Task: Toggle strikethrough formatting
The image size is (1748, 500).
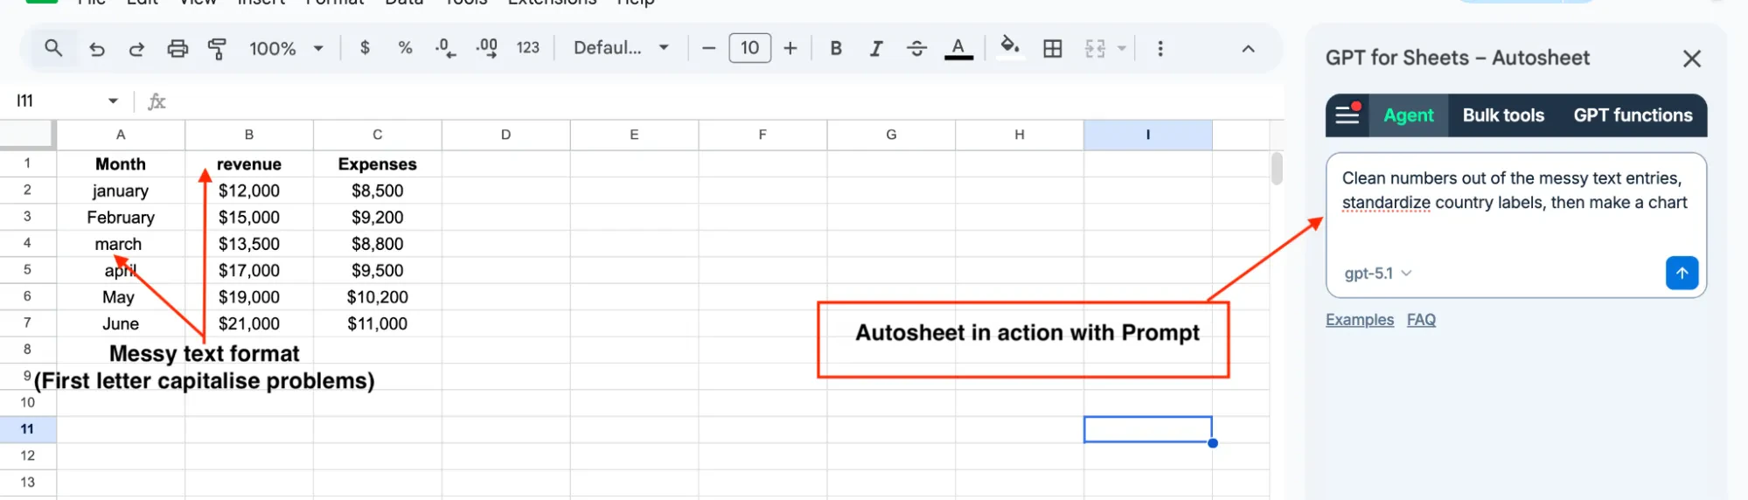Action: tap(916, 48)
